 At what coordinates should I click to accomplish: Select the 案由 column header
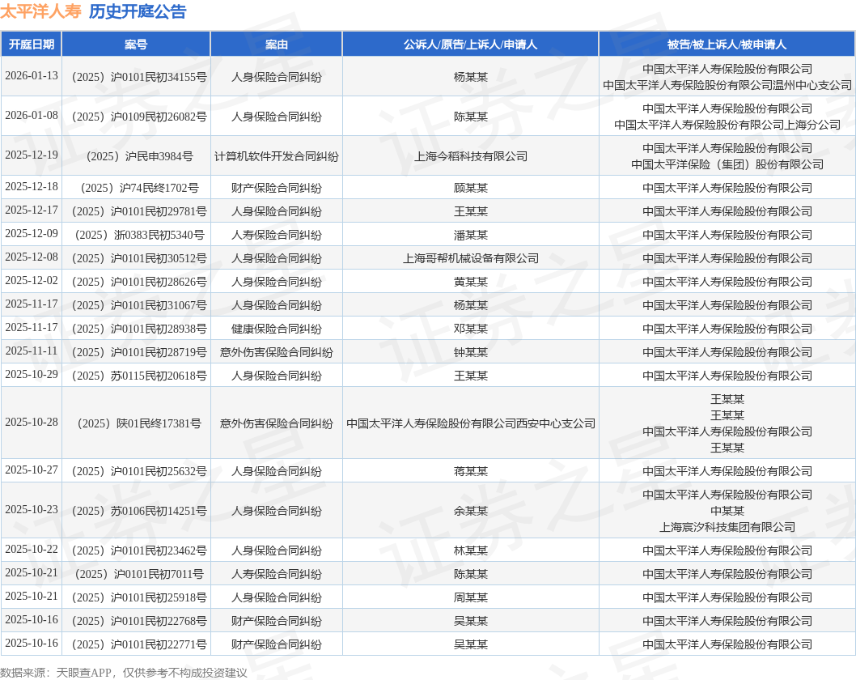click(276, 45)
